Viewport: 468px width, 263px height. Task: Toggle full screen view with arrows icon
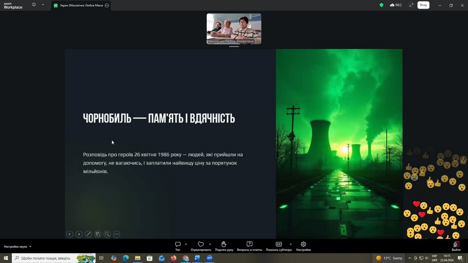tap(411, 5)
